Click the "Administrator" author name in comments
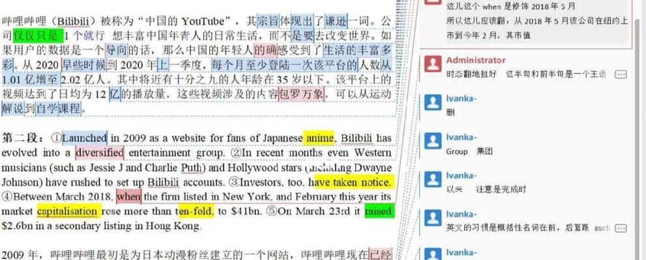Viewport: 646px width, 260px height. click(475, 60)
